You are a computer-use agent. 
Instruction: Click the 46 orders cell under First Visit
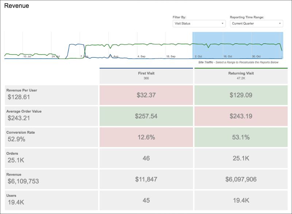coord(146,158)
